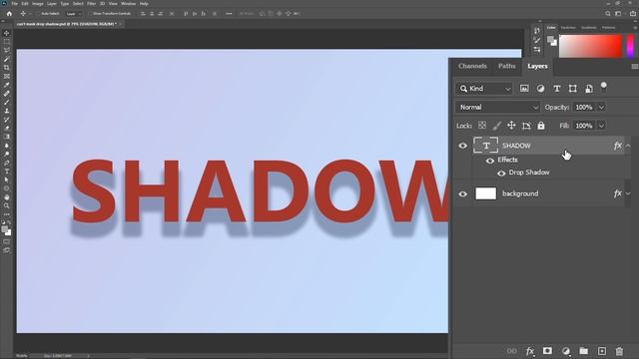Hide the SHADOW text layer
The width and height of the screenshot is (639, 359).
(x=463, y=146)
